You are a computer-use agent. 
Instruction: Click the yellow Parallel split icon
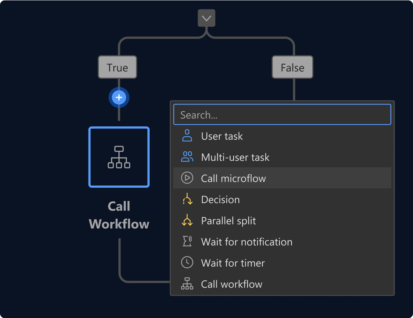pos(187,221)
